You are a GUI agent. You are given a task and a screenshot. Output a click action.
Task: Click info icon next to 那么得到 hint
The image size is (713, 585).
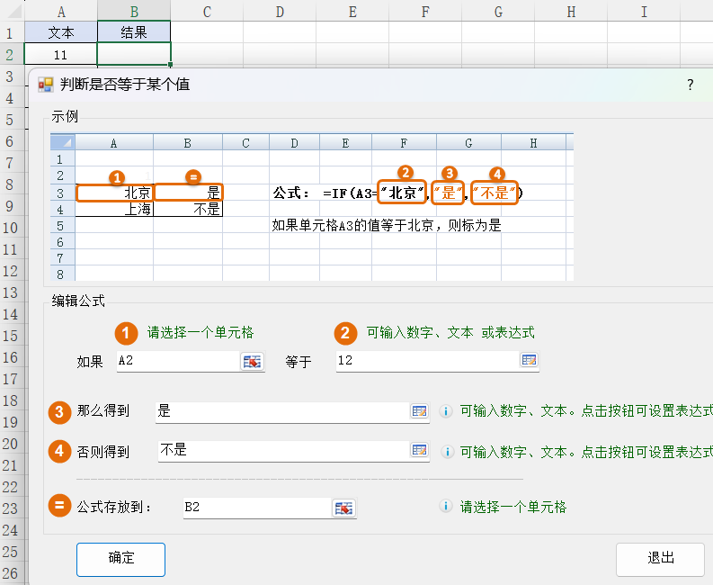(445, 411)
